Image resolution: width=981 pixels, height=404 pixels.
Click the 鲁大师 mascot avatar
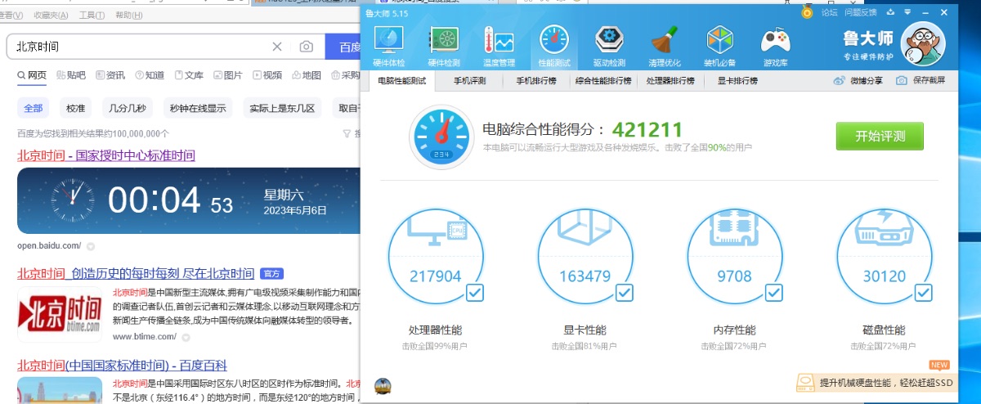pyautogui.click(x=922, y=46)
